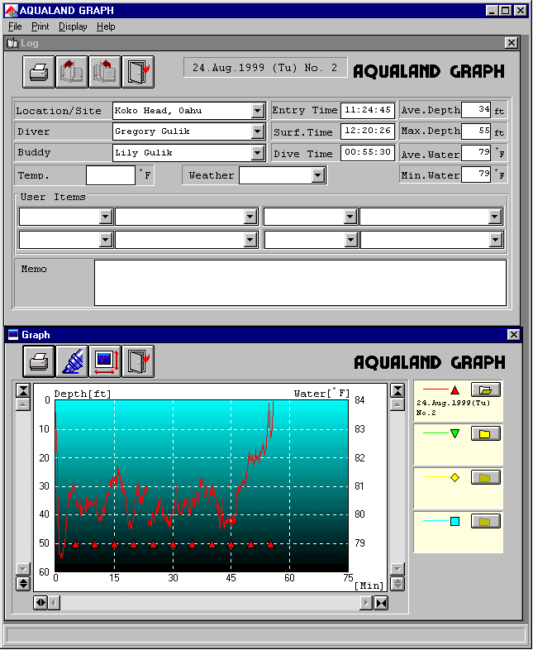Click the Max.Depth value field 55
This screenshot has height=650, width=533.
[476, 131]
